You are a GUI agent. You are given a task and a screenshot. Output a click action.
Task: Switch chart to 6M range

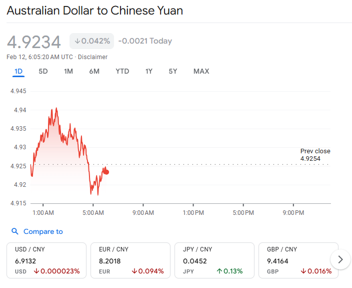(x=94, y=71)
